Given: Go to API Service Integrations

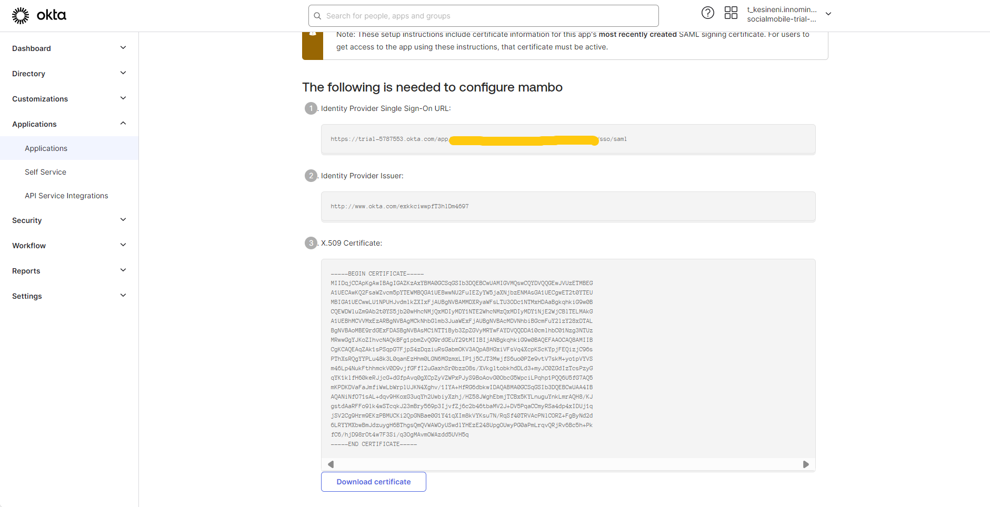Looking at the screenshot, I should (x=66, y=196).
